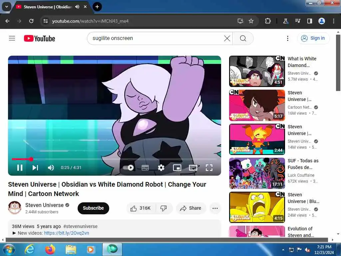Image resolution: width=341 pixels, height=256 pixels.
Task: Pause the video playback
Action: pos(20,168)
